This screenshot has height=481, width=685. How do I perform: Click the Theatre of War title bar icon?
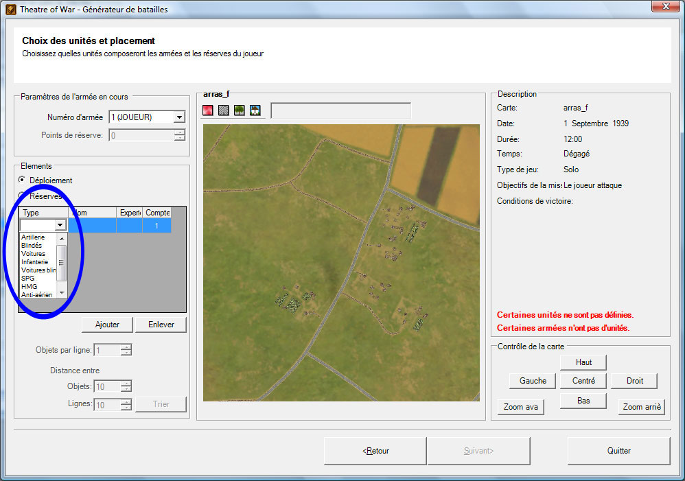point(11,10)
